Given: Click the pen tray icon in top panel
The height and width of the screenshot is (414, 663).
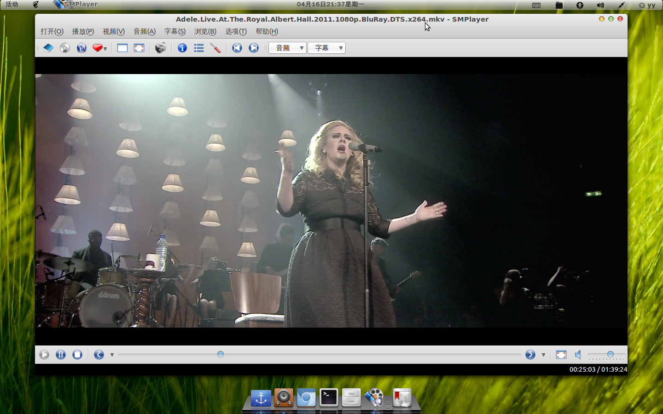Looking at the screenshot, I should [x=622, y=5].
